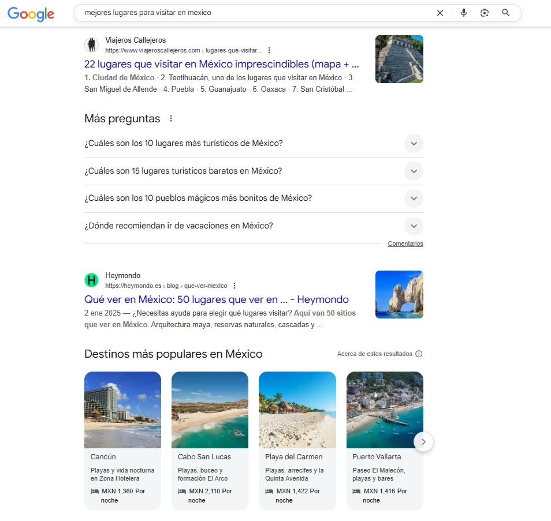This screenshot has height=521, width=551.
Task: Click info icon next to Acerca de estos resultados
Action: click(x=419, y=354)
